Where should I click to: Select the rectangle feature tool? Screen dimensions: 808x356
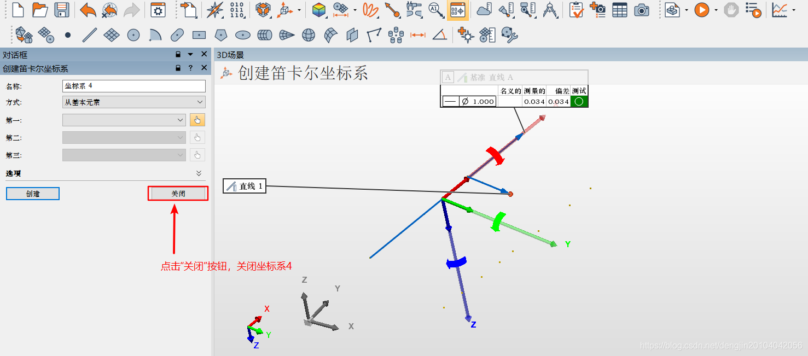pos(199,36)
